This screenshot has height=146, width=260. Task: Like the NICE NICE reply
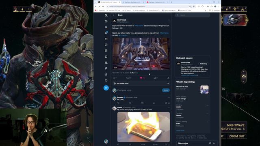(x=142, y=103)
